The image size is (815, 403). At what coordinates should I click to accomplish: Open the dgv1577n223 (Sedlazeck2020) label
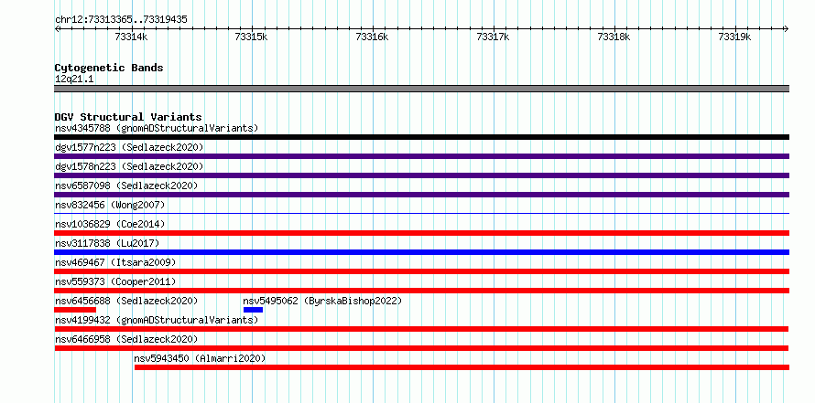coord(129,147)
